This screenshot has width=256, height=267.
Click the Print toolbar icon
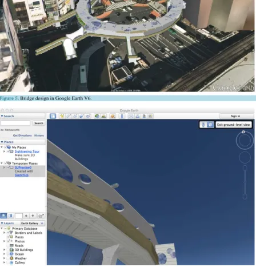tap(138, 116)
